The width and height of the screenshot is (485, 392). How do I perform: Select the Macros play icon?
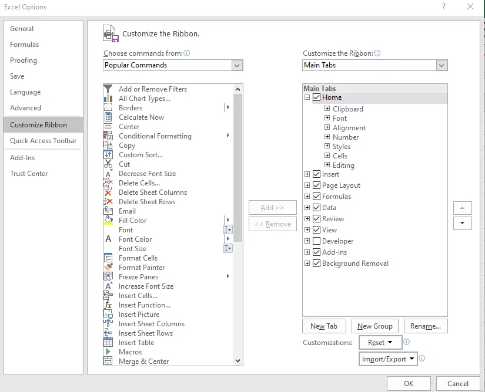coord(108,352)
